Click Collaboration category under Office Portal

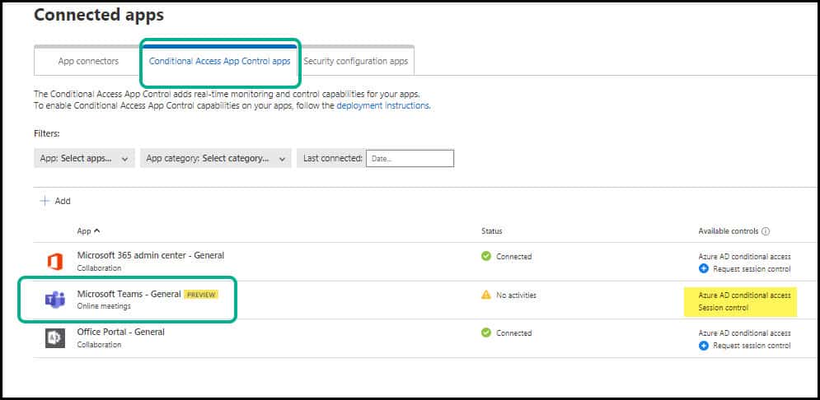tap(100, 345)
